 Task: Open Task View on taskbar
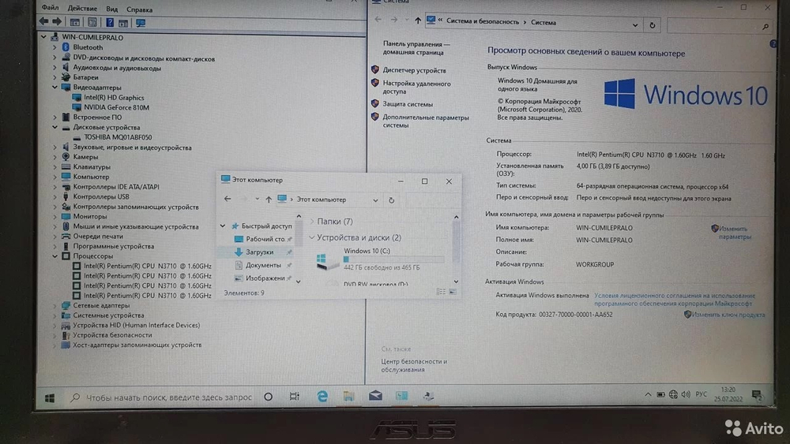pyautogui.click(x=295, y=396)
